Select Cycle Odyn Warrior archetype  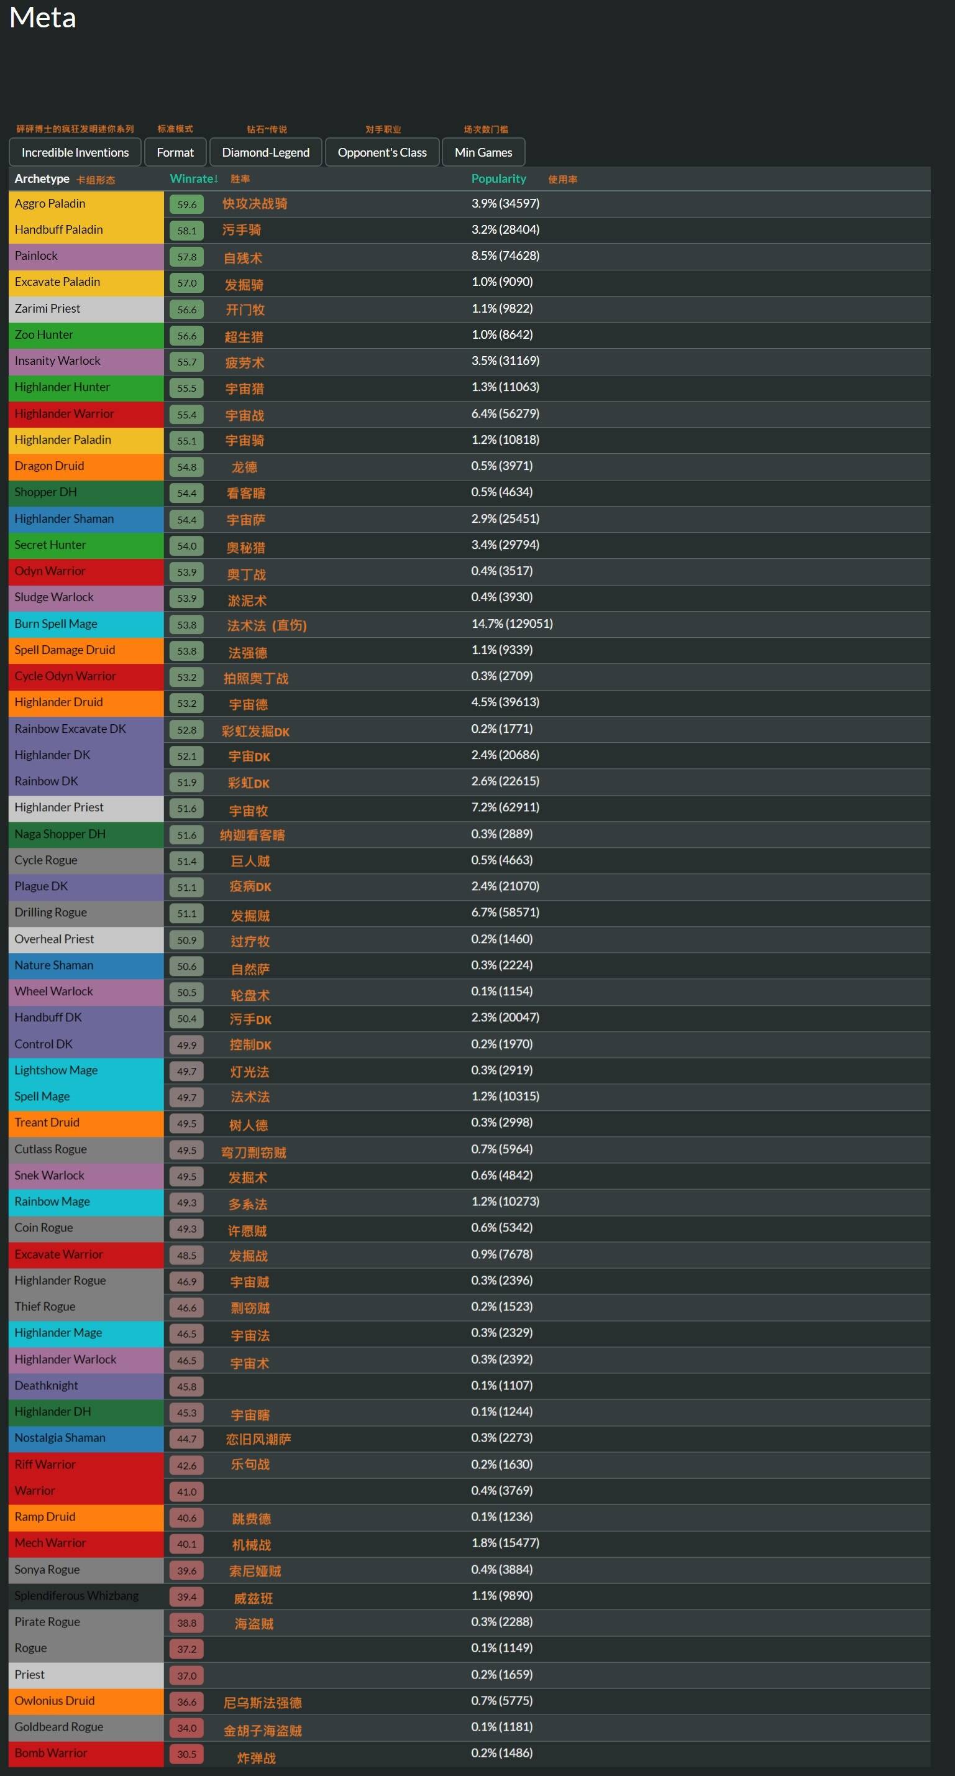[x=86, y=677]
